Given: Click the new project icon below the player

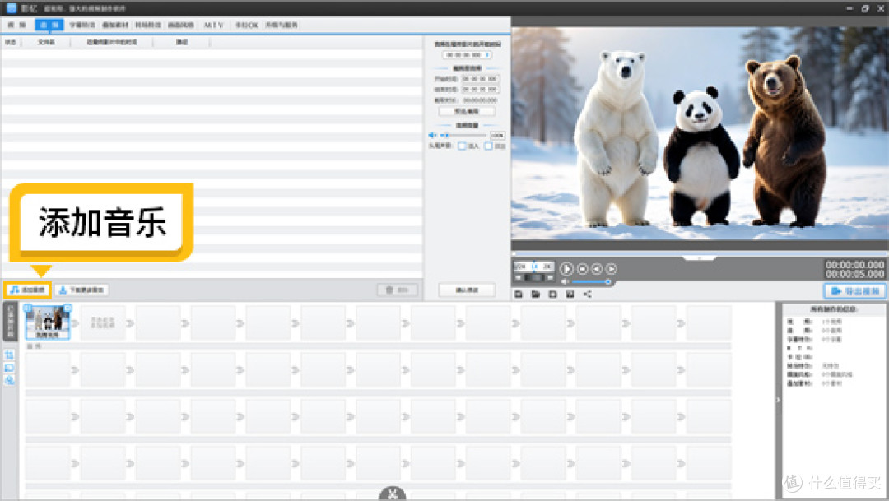Looking at the screenshot, I should 553,294.
